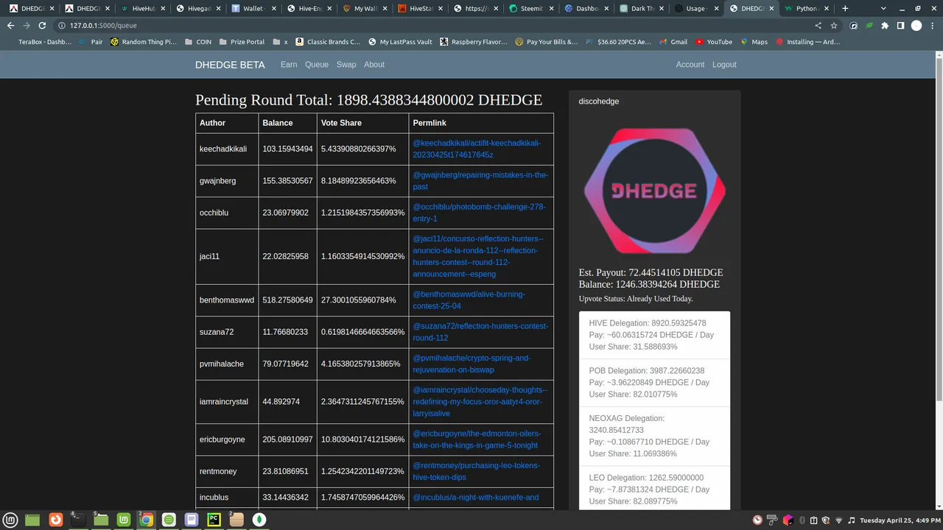Open the Earn nav menu item
Image resolution: width=943 pixels, height=530 pixels.
(x=289, y=65)
